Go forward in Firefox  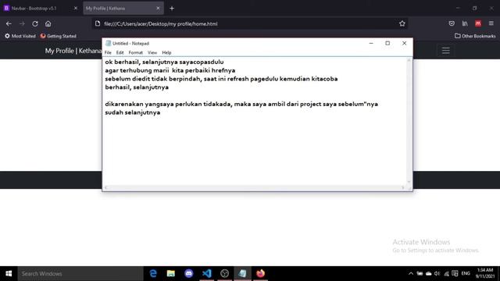click(x=22, y=23)
